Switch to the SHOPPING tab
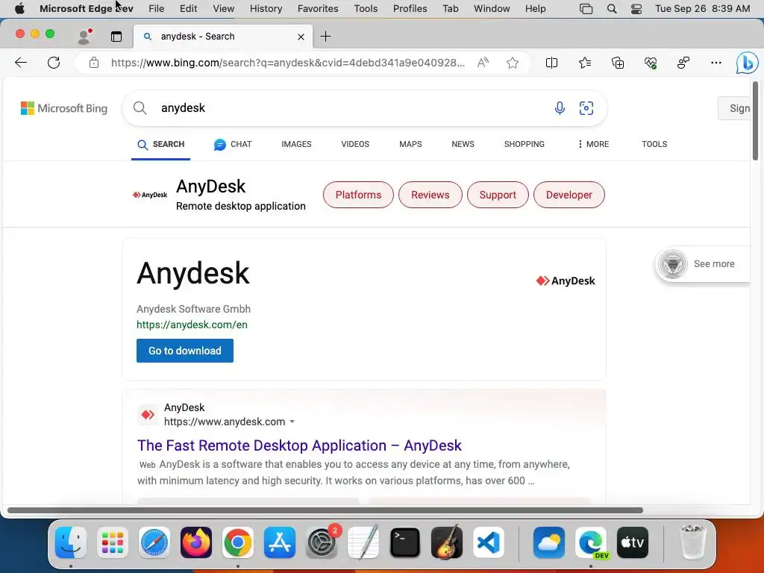The height and width of the screenshot is (573, 764). click(x=525, y=144)
